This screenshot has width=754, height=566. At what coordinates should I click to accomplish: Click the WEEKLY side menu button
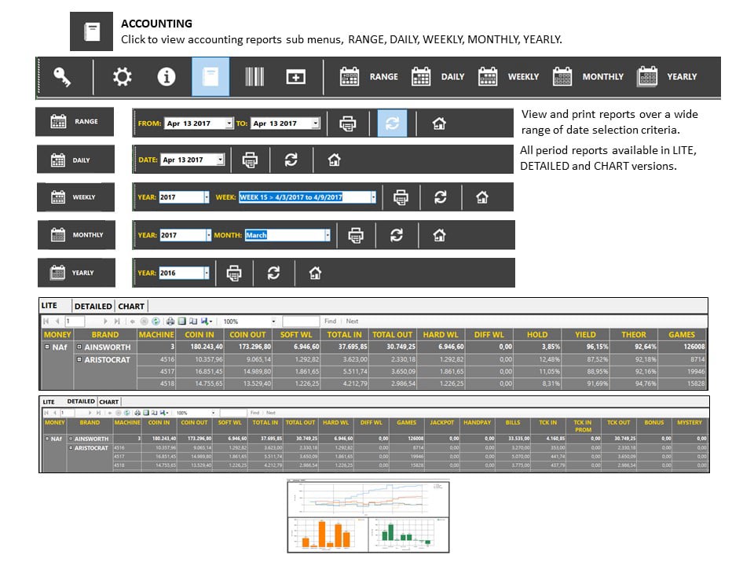(75, 197)
